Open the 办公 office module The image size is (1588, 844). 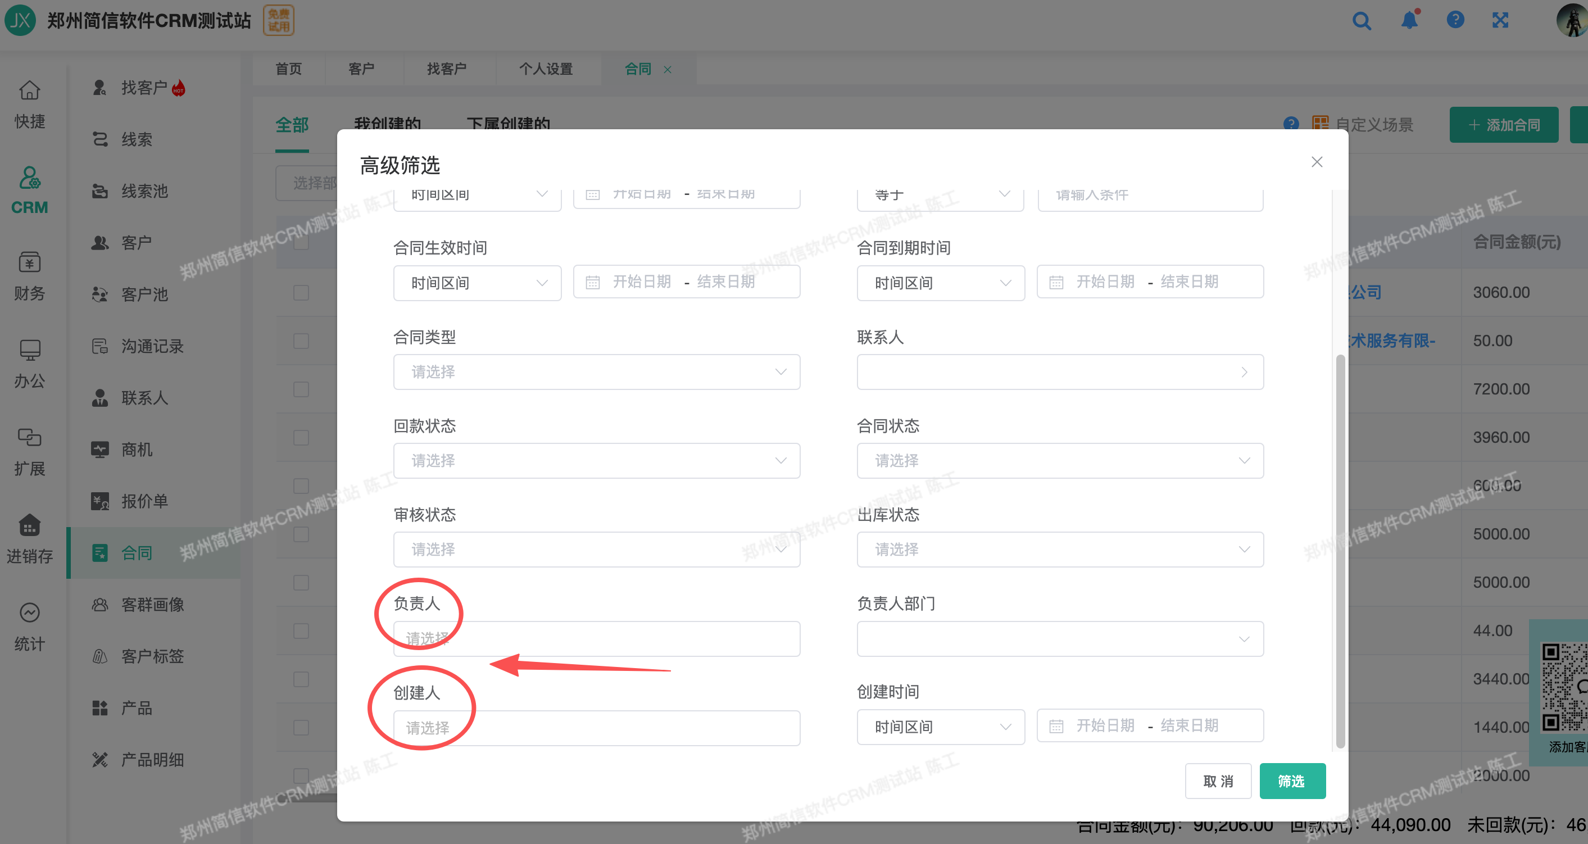click(30, 364)
